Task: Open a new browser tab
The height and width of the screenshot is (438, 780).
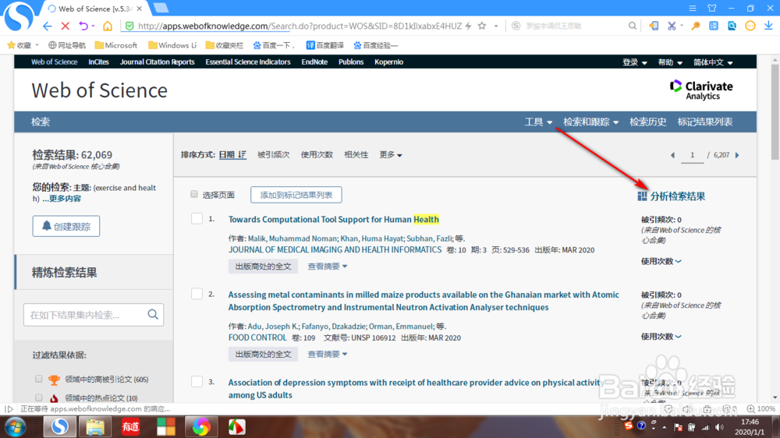Action: tap(161, 8)
